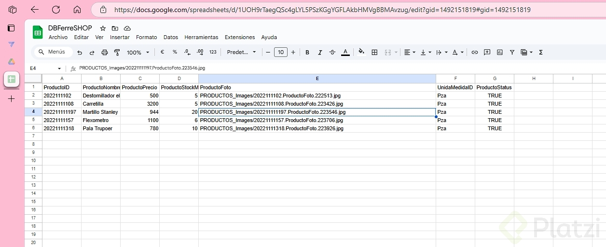
Task: Open the Extensiones menu
Action: [x=240, y=37]
